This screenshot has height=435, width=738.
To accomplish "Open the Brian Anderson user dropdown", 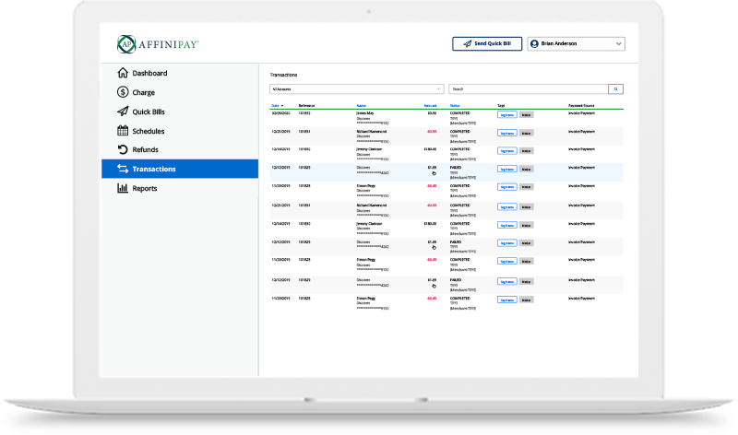I will [x=576, y=43].
